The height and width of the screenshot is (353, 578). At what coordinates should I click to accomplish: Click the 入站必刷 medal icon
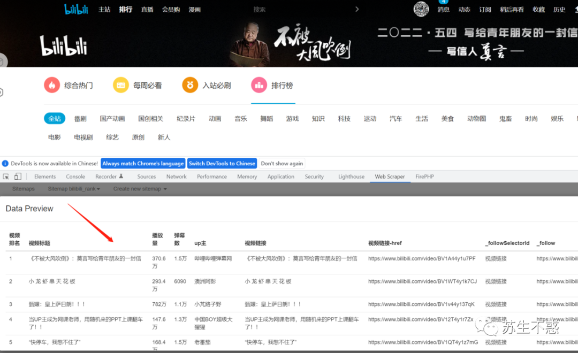coord(190,85)
